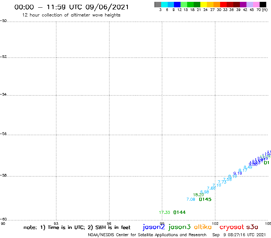Select the medium green swatch between 15 and 18
This screenshot has width=271, height=238.
190,4
